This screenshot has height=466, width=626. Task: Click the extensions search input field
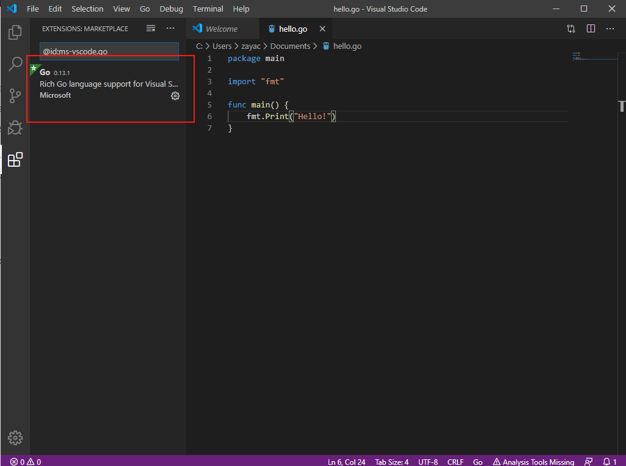click(109, 51)
